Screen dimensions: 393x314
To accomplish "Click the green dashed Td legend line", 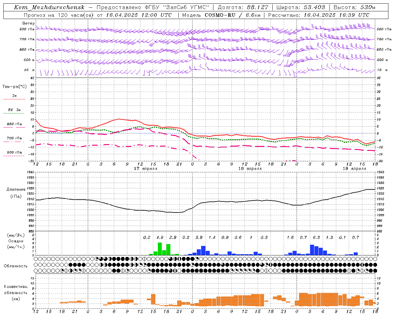I will tap(14, 113).
